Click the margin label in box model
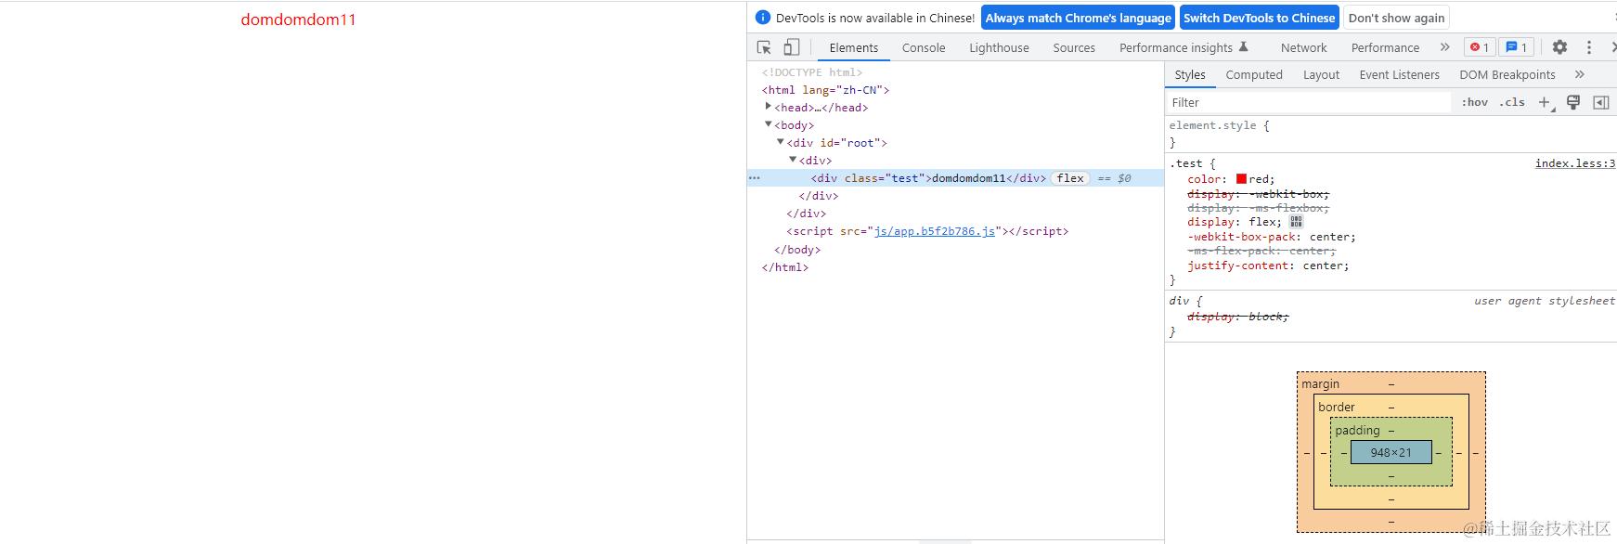Image resolution: width=1617 pixels, height=544 pixels. click(x=1320, y=383)
